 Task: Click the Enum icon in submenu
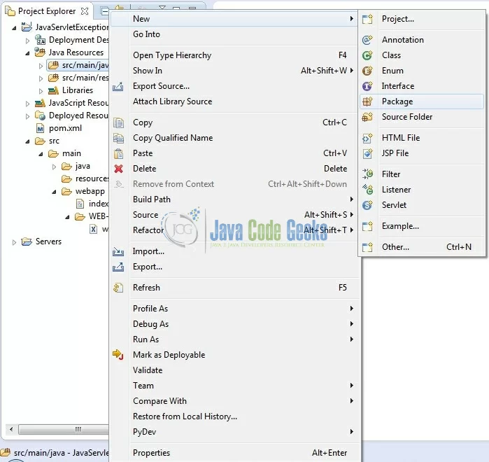[367, 71]
